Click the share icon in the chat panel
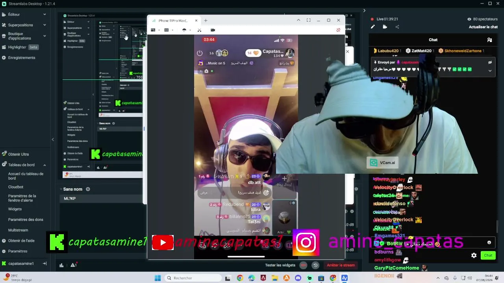The height and width of the screenshot is (283, 504). pyautogui.click(x=397, y=27)
